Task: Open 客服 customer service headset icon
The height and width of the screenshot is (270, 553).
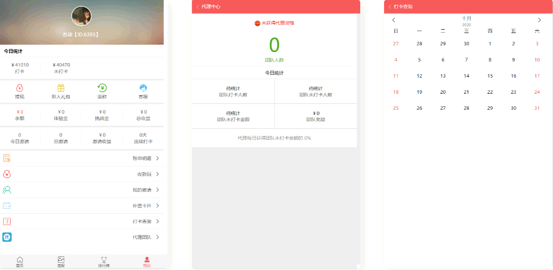Action: [x=143, y=88]
